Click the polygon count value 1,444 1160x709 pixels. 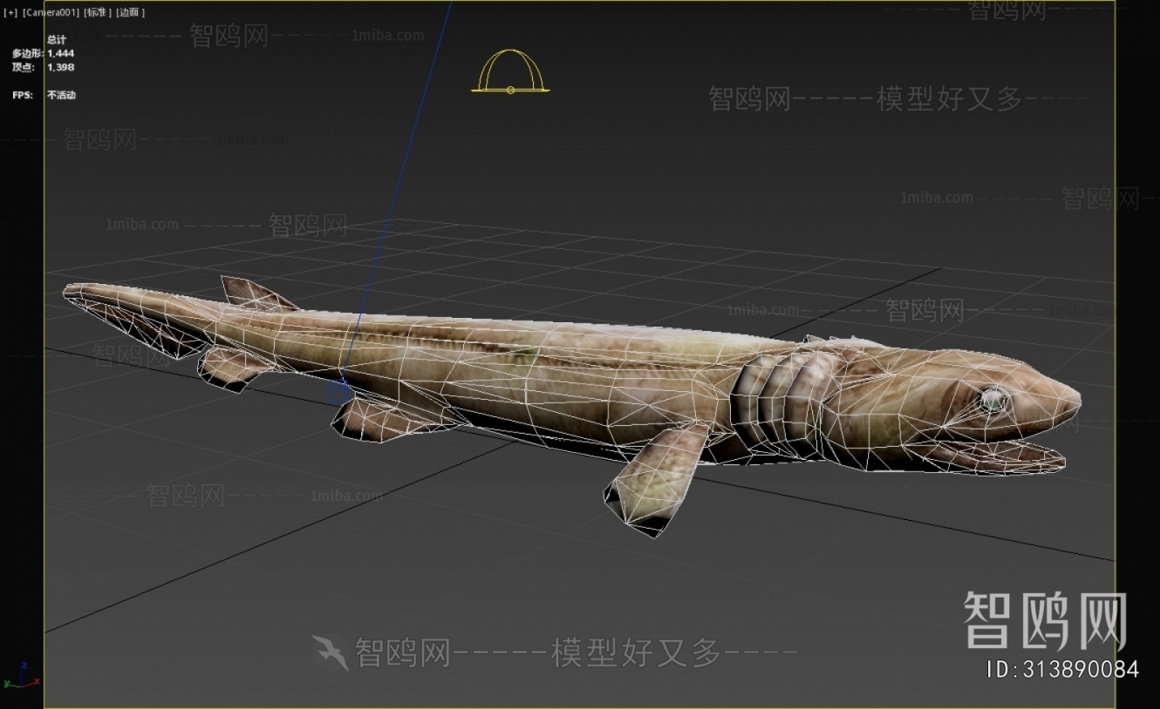pos(61,53)
